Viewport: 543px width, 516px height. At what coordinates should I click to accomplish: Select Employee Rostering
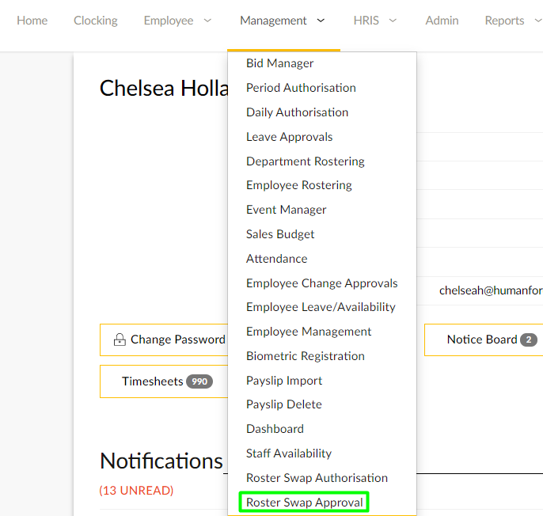tap(299, 185)
